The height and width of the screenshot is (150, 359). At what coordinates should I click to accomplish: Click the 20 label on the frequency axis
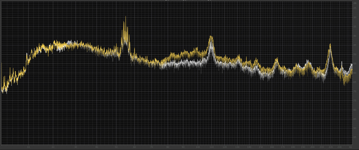click(x=53, y=147)
